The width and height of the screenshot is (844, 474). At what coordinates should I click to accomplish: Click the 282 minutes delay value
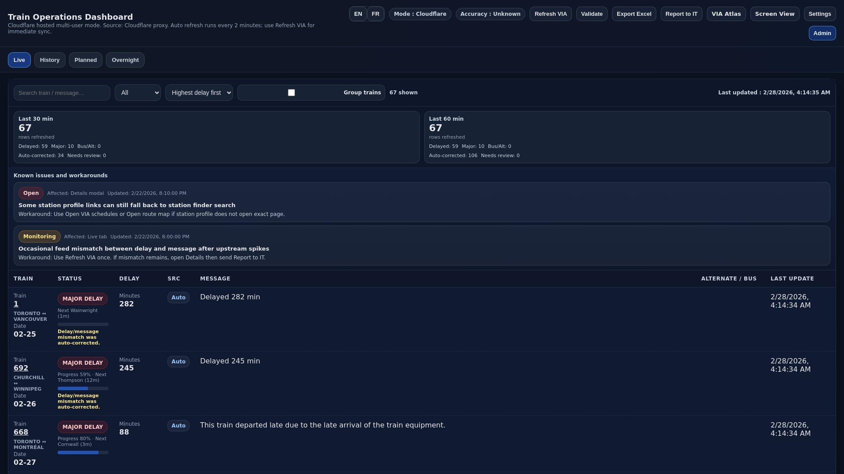[127, 304]
